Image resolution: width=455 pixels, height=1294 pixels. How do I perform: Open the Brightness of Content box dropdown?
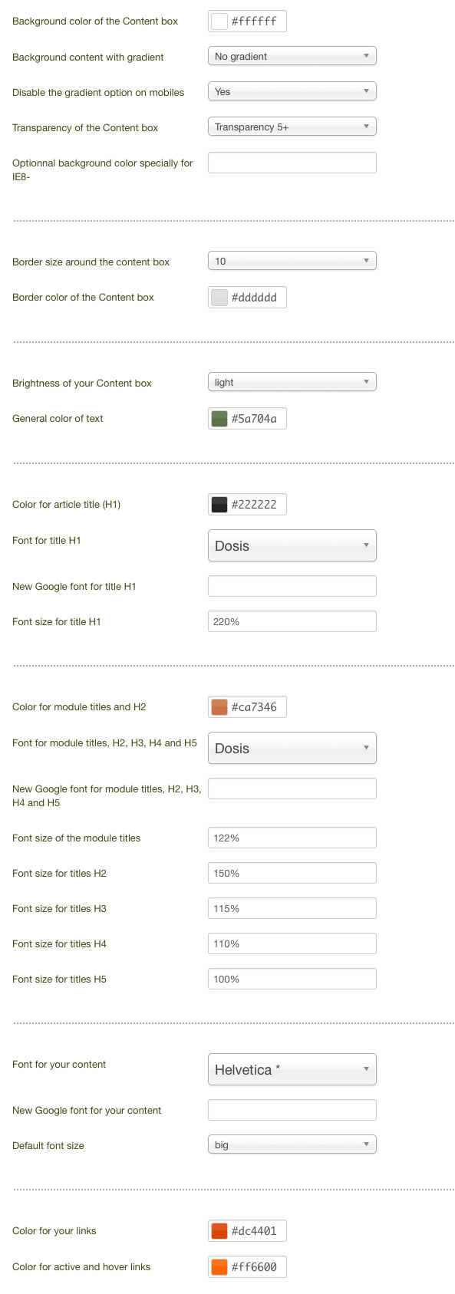pos(292,382)
